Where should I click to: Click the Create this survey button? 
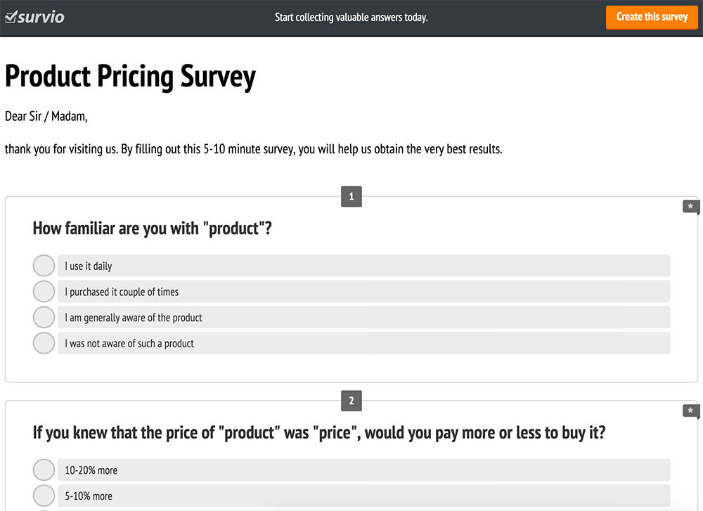tap(652, 17)
